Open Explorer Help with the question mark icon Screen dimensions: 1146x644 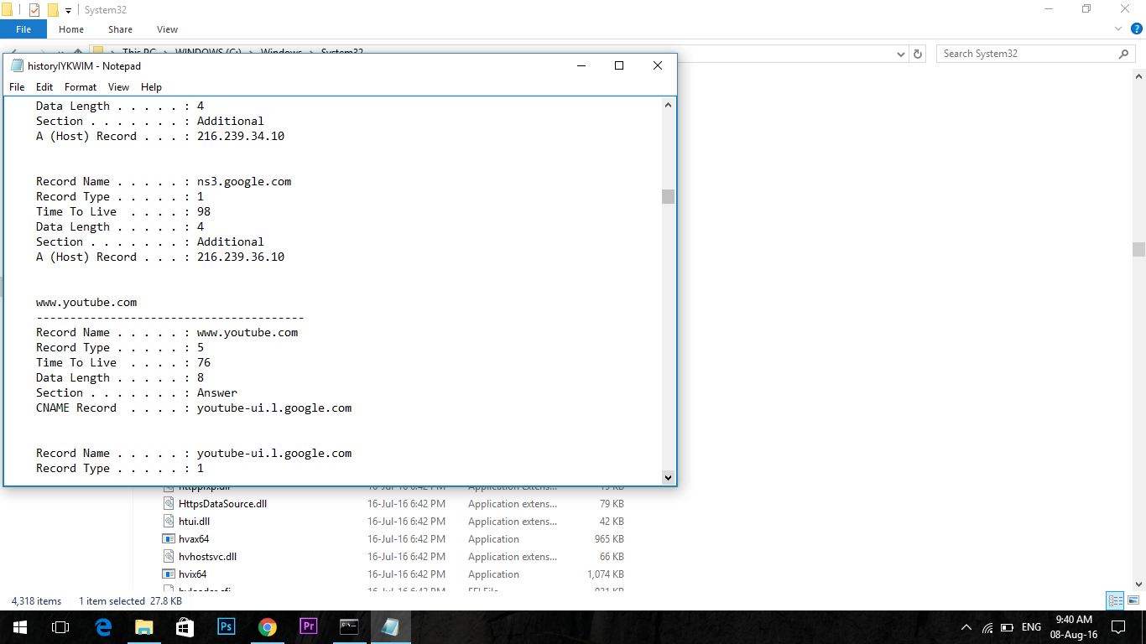pyautogui.click(x=1136, y=29)
